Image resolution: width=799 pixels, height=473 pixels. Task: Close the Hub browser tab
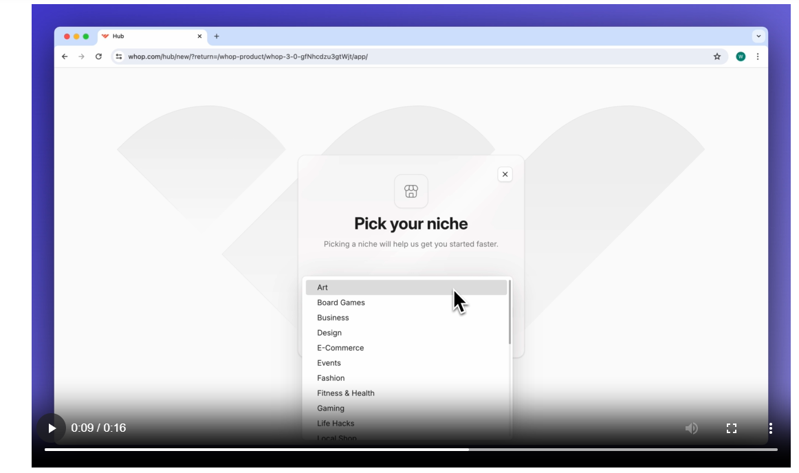tap(199, 36)
